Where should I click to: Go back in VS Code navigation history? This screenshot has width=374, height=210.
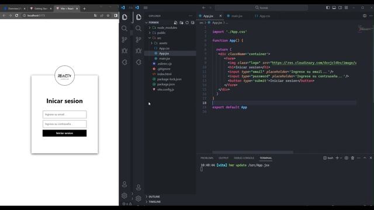[204, 8]
